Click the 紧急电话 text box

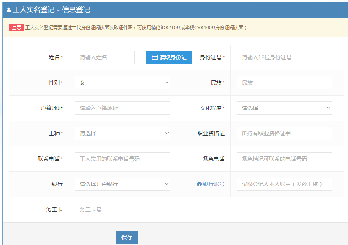[x=284, y=159]
